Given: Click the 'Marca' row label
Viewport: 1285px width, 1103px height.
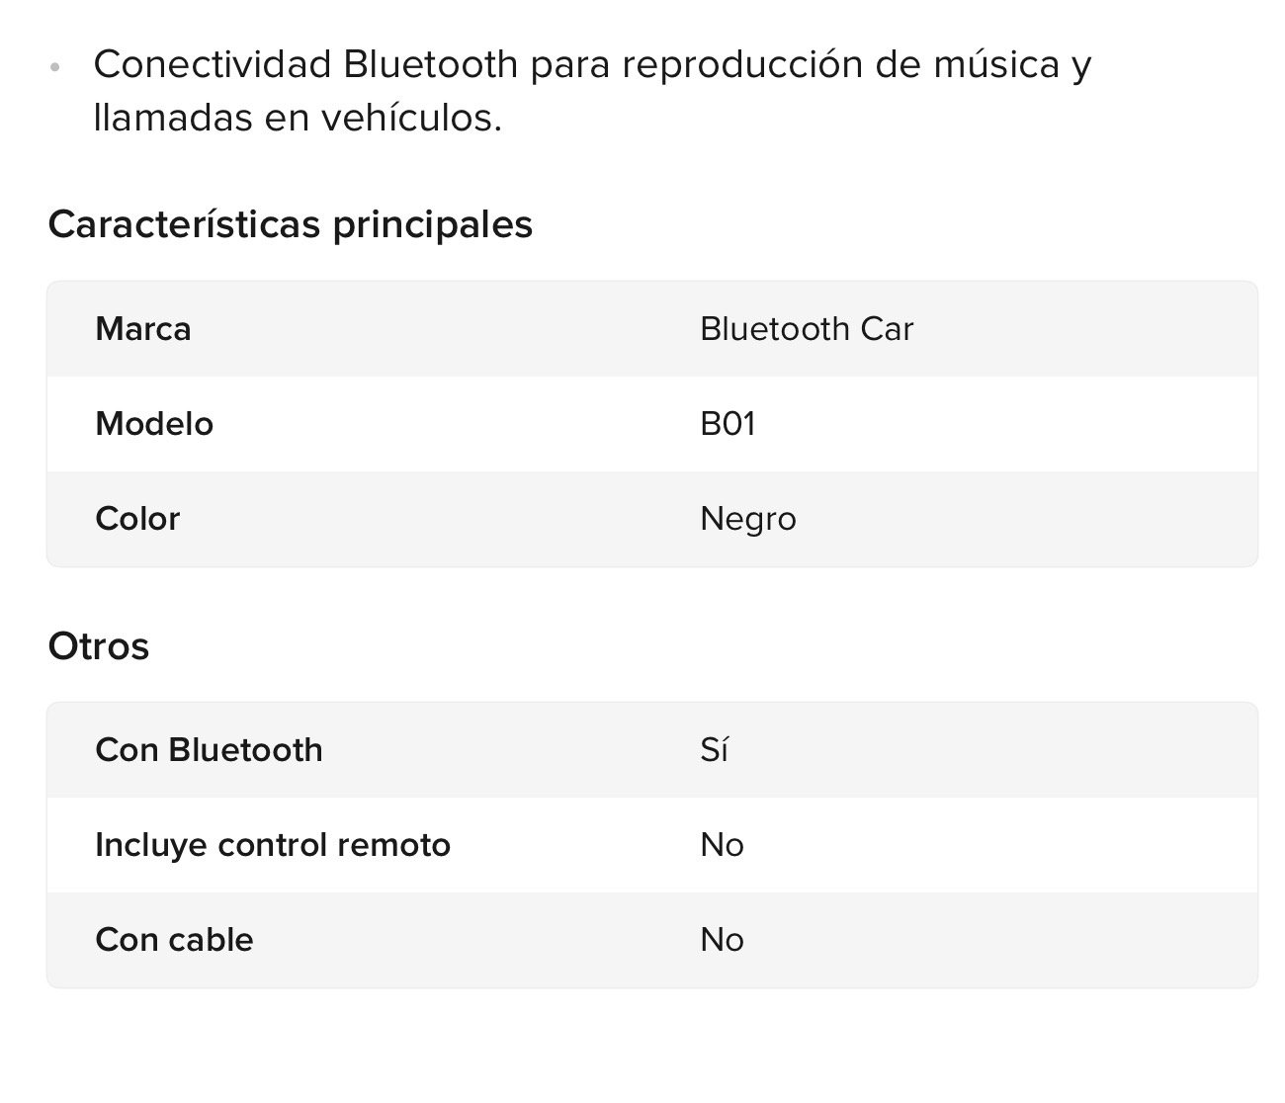Looking at the screenshot, I should point(143,329).
